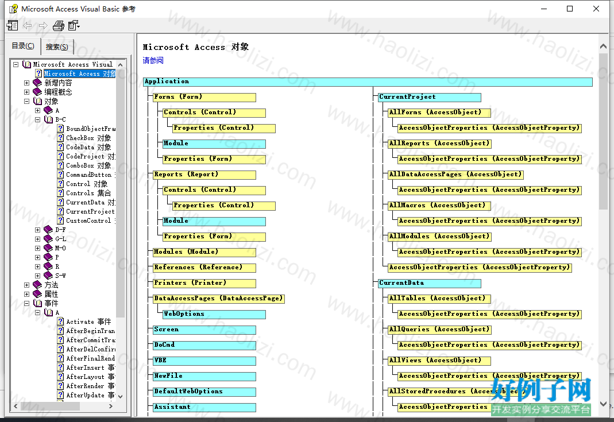
Task: Click the tree pane scroll-down arrow
Action: click(x=120, y=396)
